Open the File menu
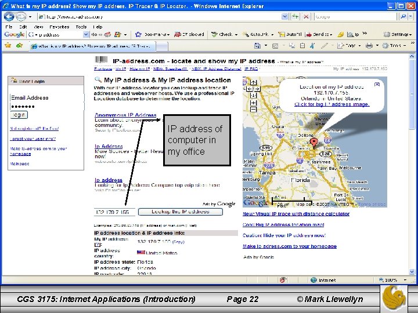Screen dimensions: 418x313 pyautogui.click(x=9, y=27)
